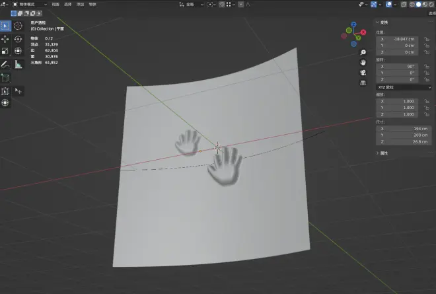This screenshot has height=294, width=436.
Task: Open the 添加 menu
Action: [79, 4]
